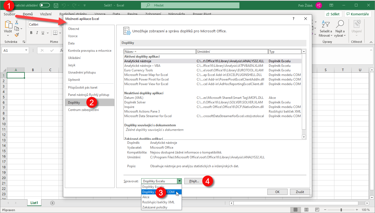Select Obecné in options sidebar
375x213 pixels.
click(90, 29)
